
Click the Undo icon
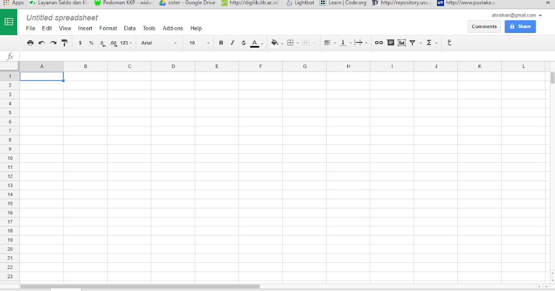[42, 42]
